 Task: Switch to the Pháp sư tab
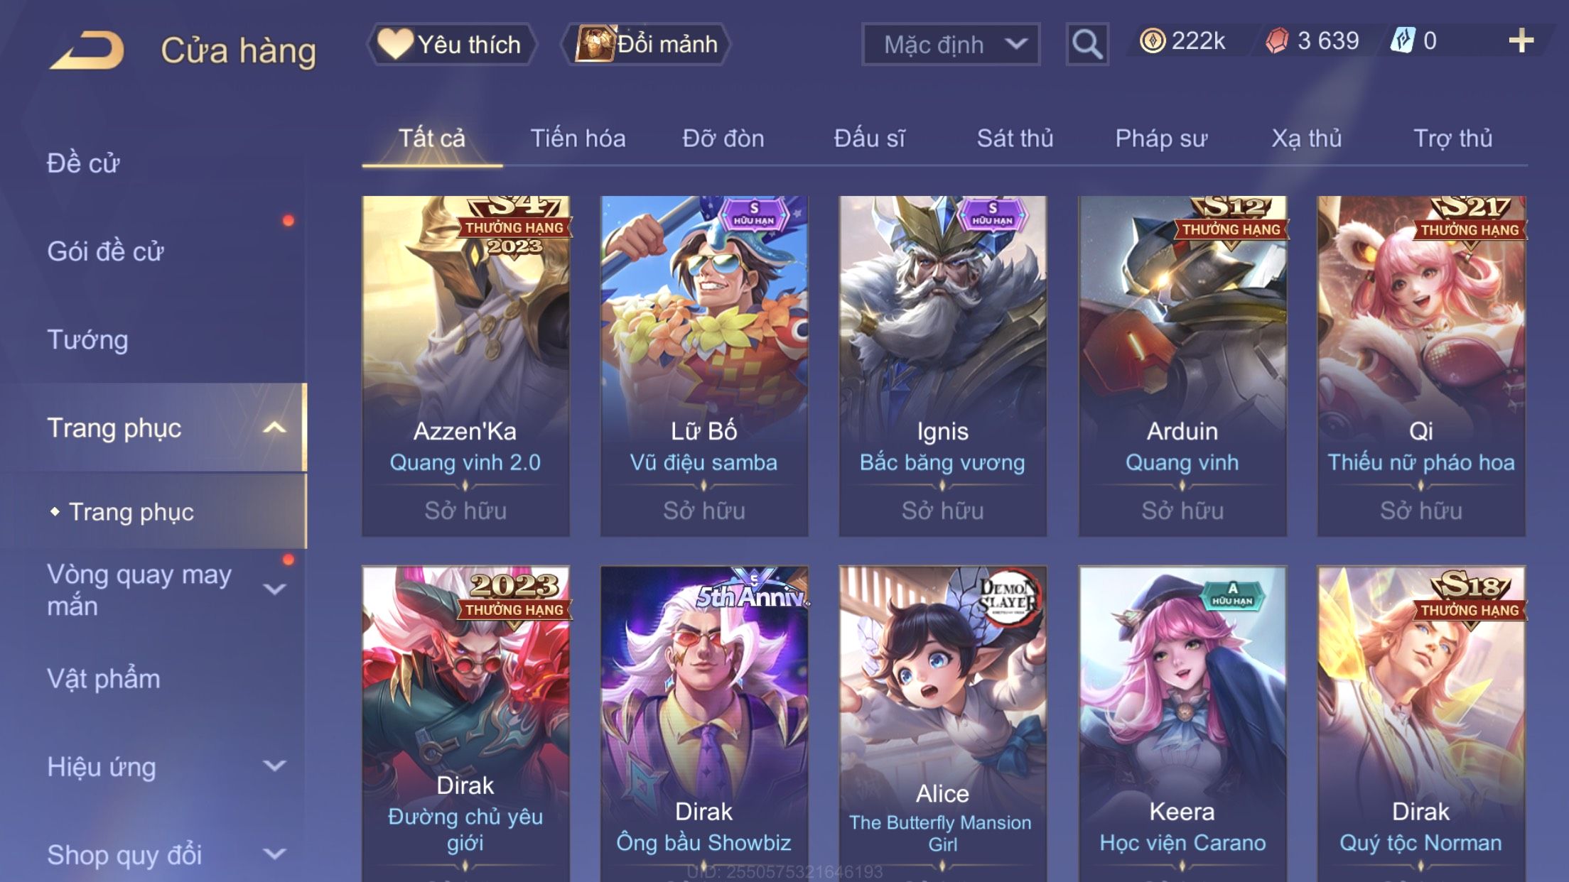click(1161, 138)
